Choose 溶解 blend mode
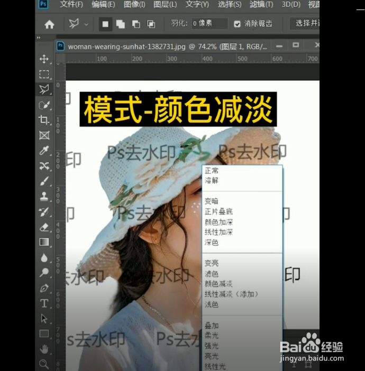 [212, 181]
